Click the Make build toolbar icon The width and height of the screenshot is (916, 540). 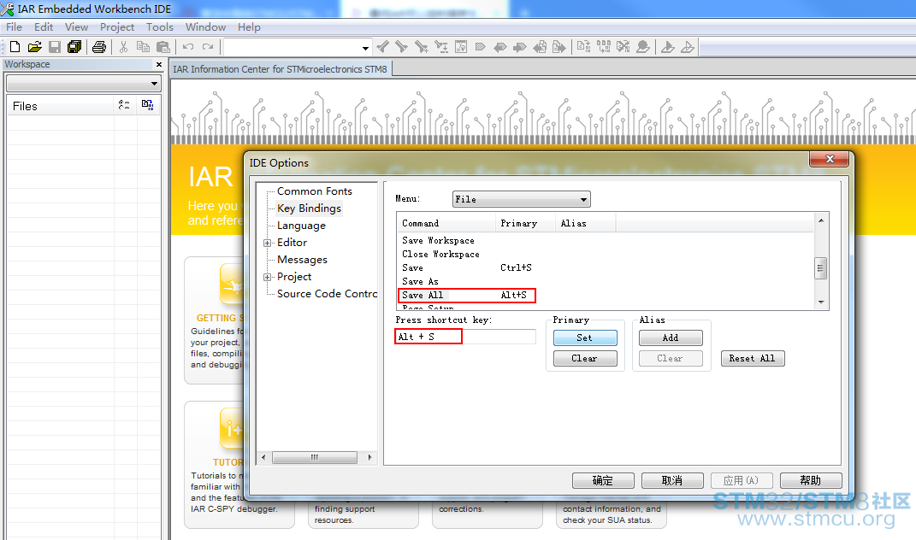[604, 47]
